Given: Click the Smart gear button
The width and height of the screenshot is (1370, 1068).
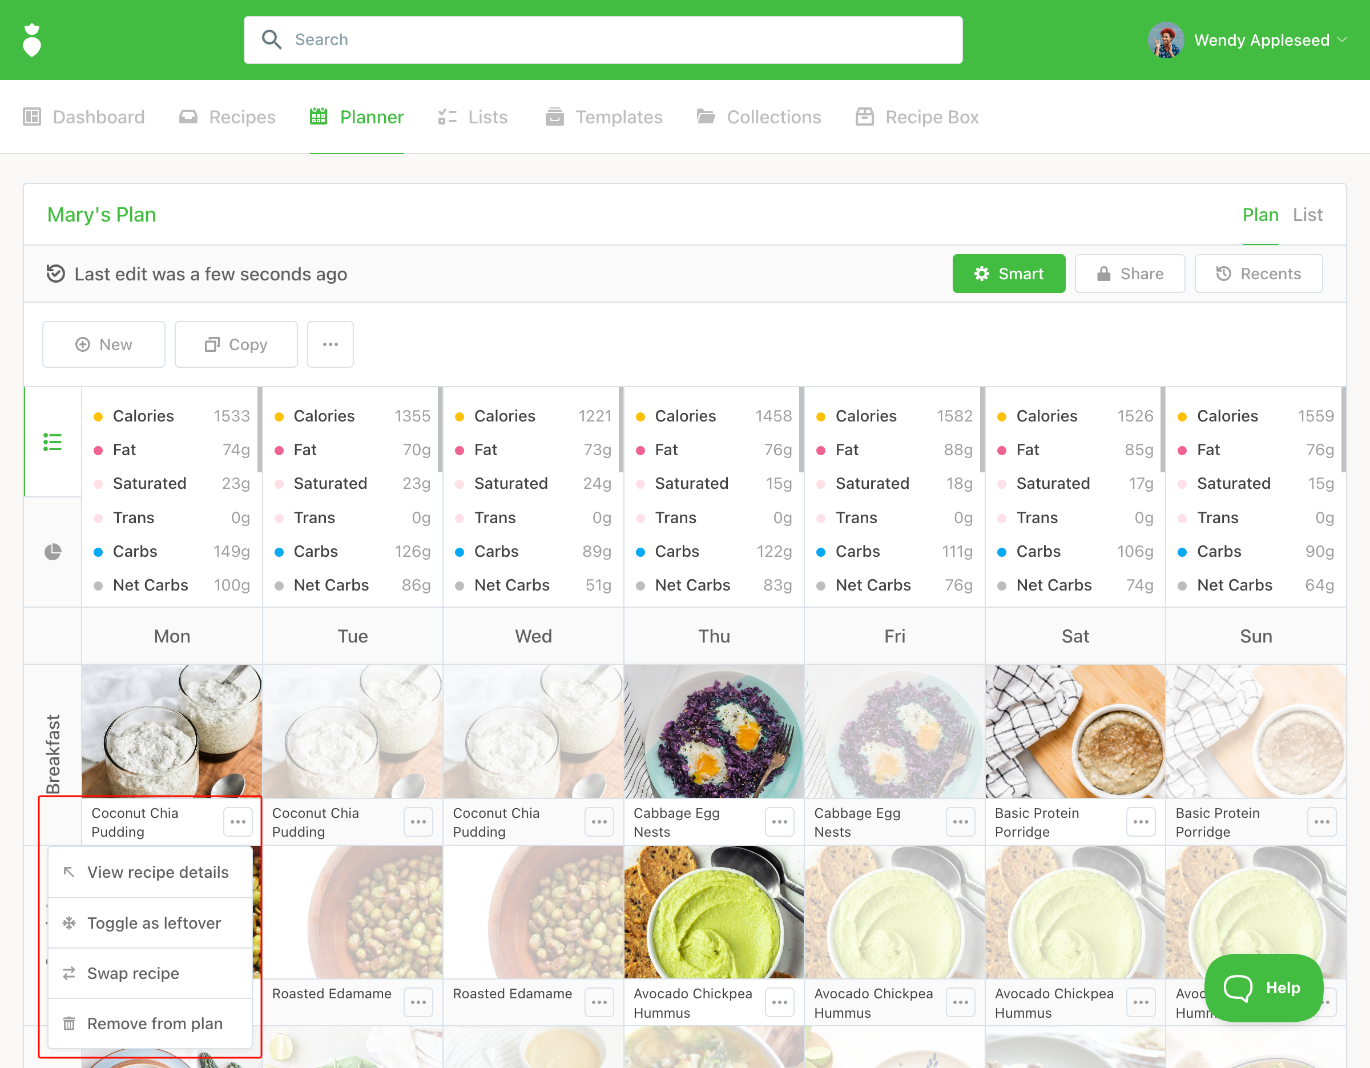Looking at the screenshot, I should click(1008, 274).
